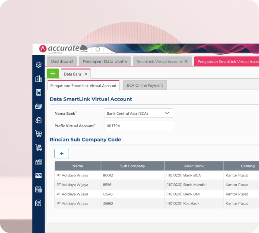
Task: Click the Rincian Sub Company Code heading
Action: 85,139
